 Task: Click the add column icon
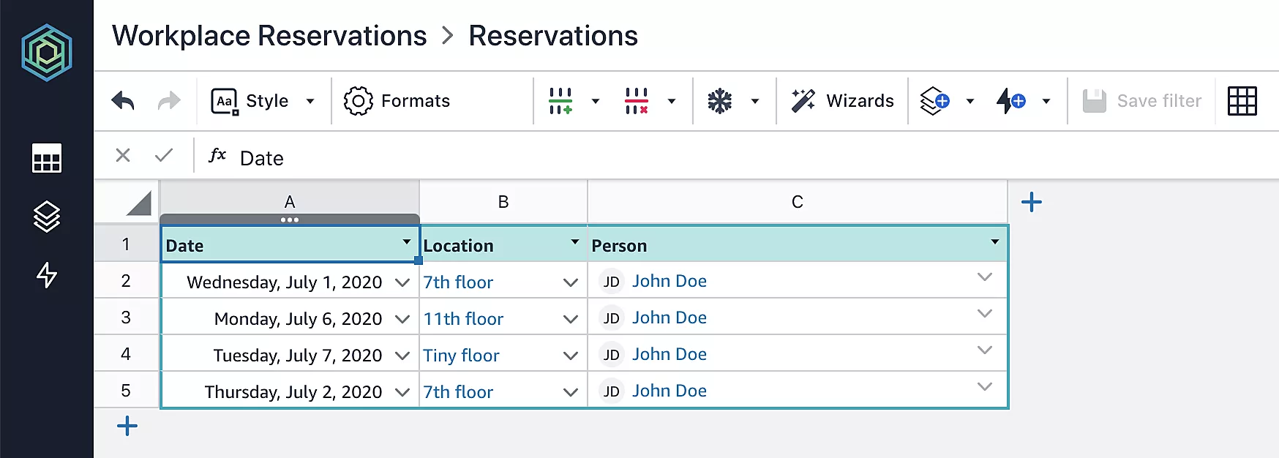coord(560,101)
